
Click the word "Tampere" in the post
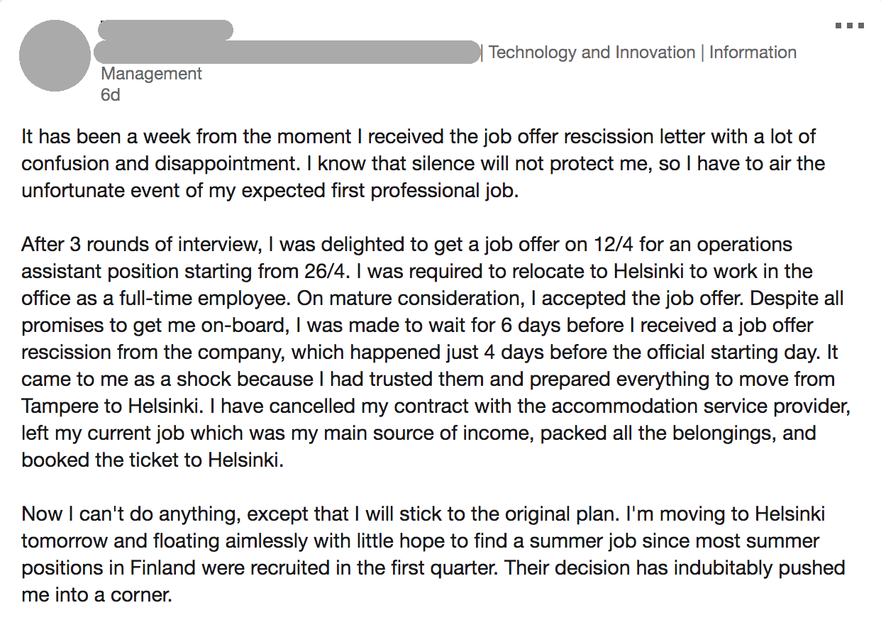(x=58, y=407)
